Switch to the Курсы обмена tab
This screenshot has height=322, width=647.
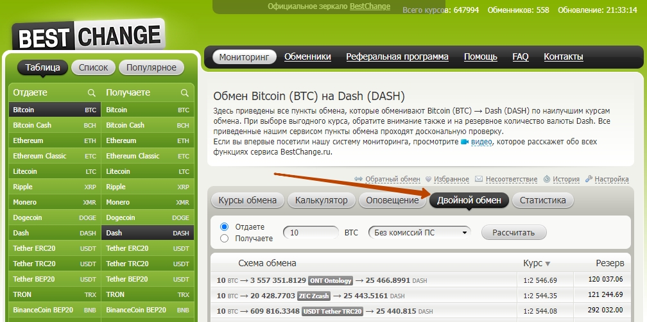click(x=248, y=200)
